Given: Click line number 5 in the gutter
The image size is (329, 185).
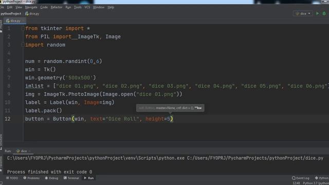Looking at the screenshot, I should (x=9, y=61).
